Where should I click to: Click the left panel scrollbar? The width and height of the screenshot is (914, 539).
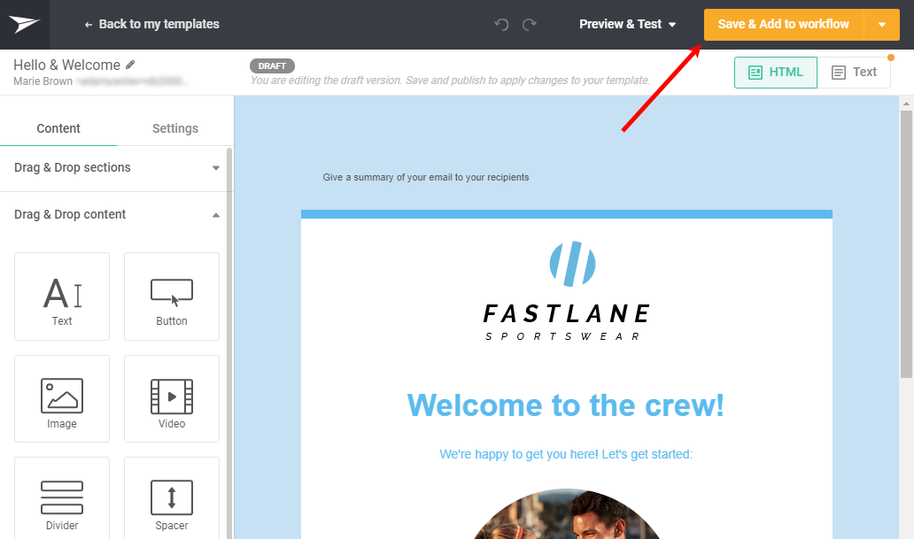229,343
